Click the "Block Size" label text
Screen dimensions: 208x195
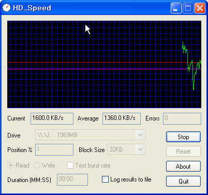click(92, 150)
